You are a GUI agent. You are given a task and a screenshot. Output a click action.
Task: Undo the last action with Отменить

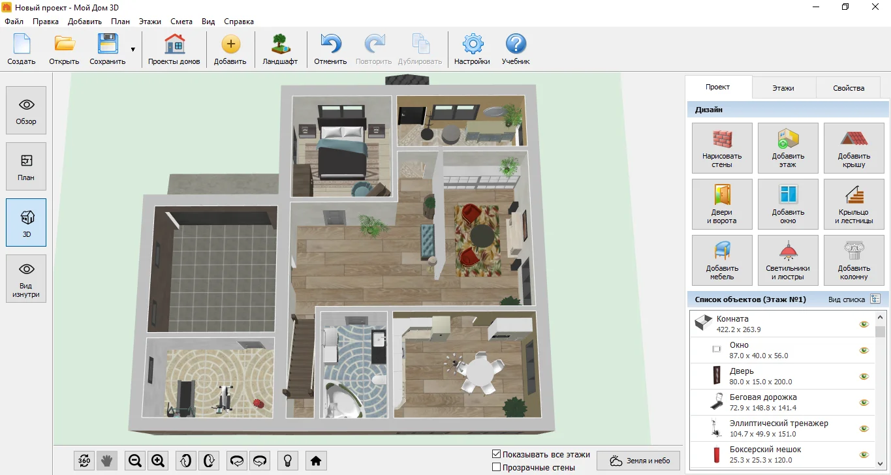tap(330, 50)
